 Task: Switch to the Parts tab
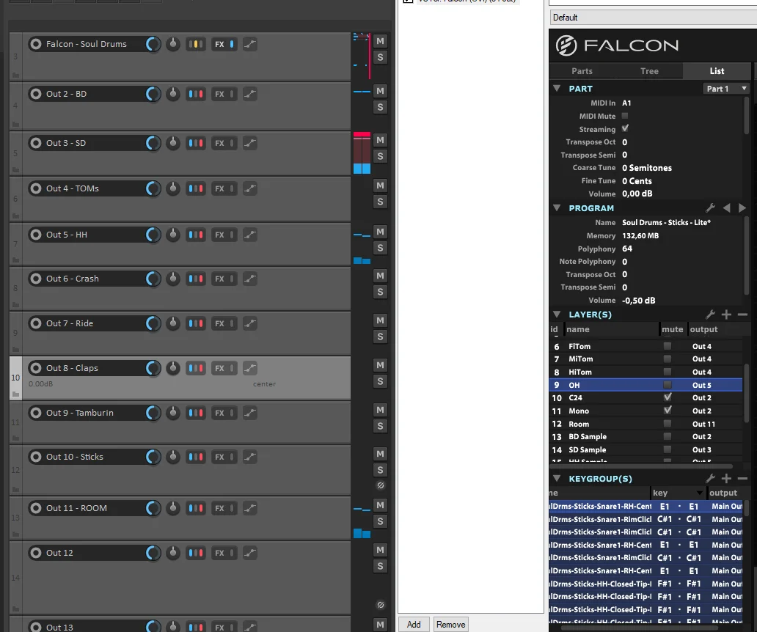click(582, 71)
